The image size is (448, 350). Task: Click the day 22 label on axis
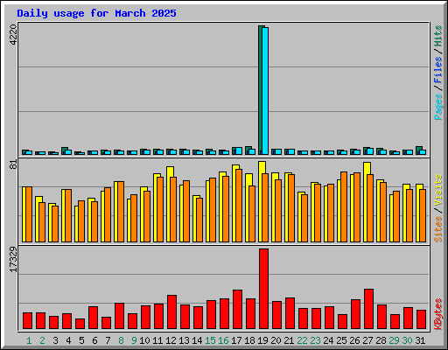coord(302,340)
